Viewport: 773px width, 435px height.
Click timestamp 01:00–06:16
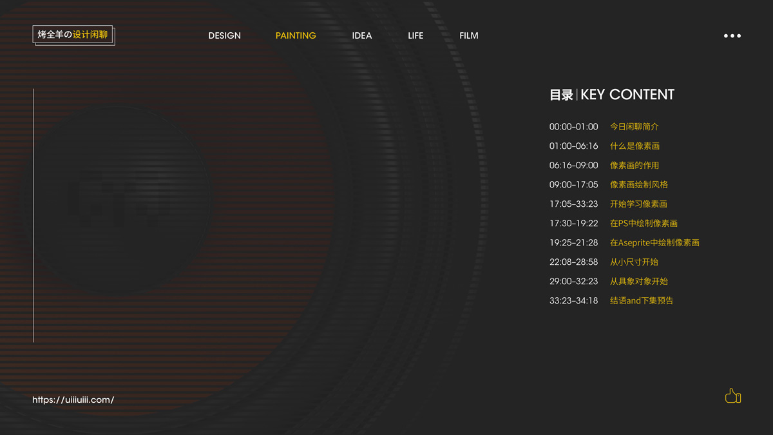(x=573, y=146)
